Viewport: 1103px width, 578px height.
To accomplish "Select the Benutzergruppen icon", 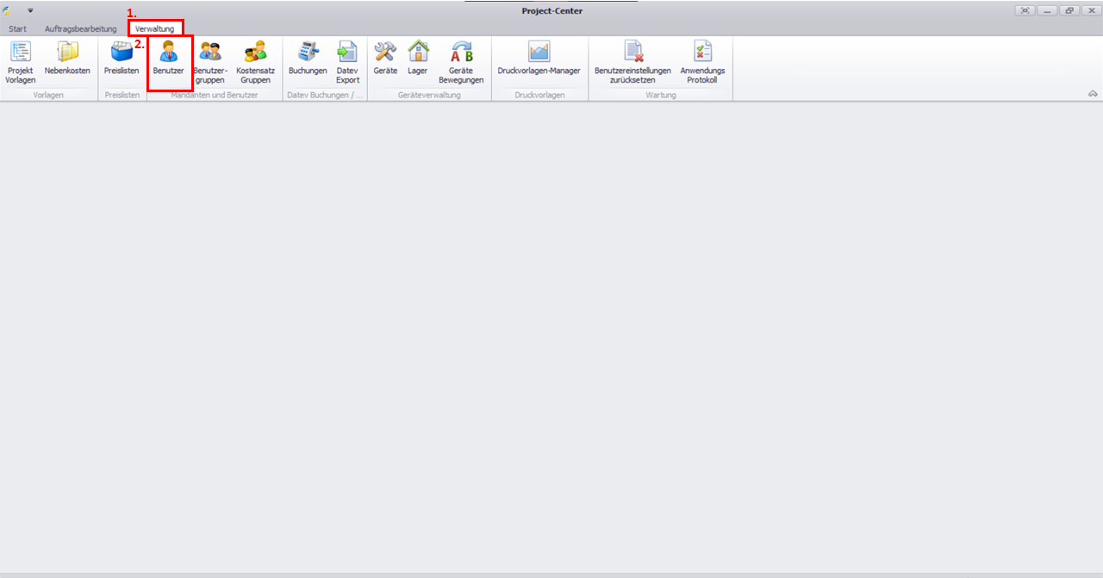I will pyautogui.click(x=209, y=62).
